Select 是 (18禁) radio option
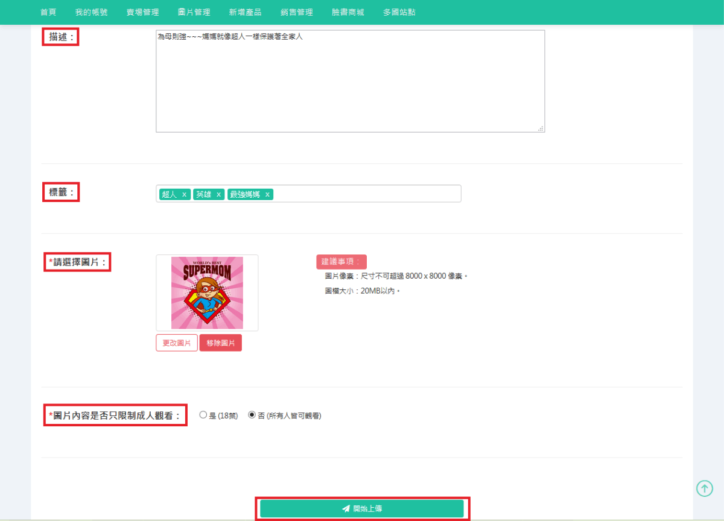The width and height of the screenshot is (724, 521). [203, 415]
